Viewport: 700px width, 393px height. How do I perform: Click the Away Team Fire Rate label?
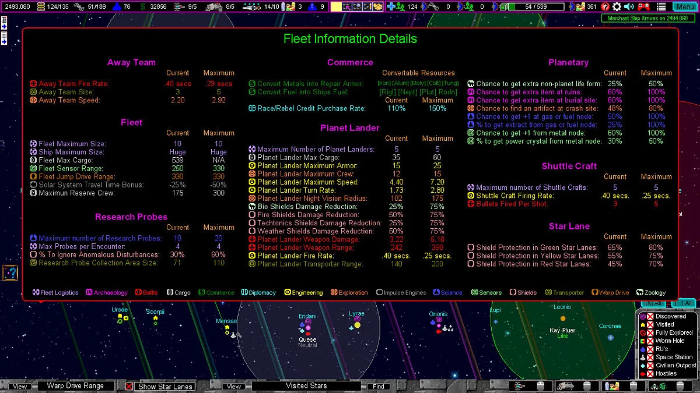[x=73, y=84]
